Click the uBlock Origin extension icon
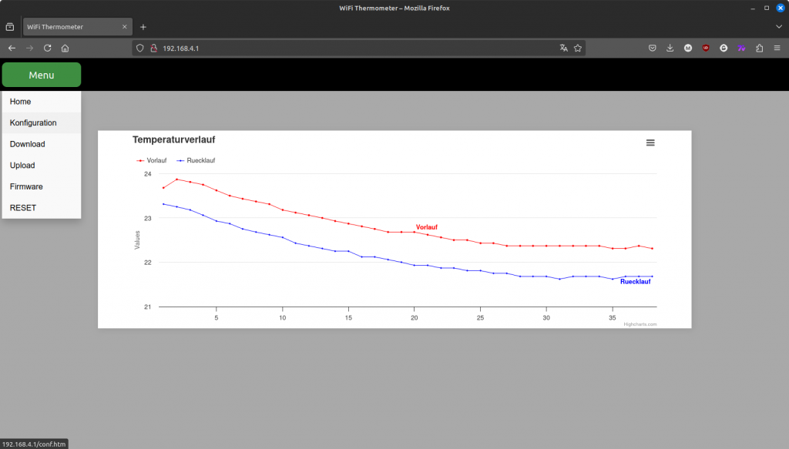Screen dimensions: 789x449 point(706,48)
